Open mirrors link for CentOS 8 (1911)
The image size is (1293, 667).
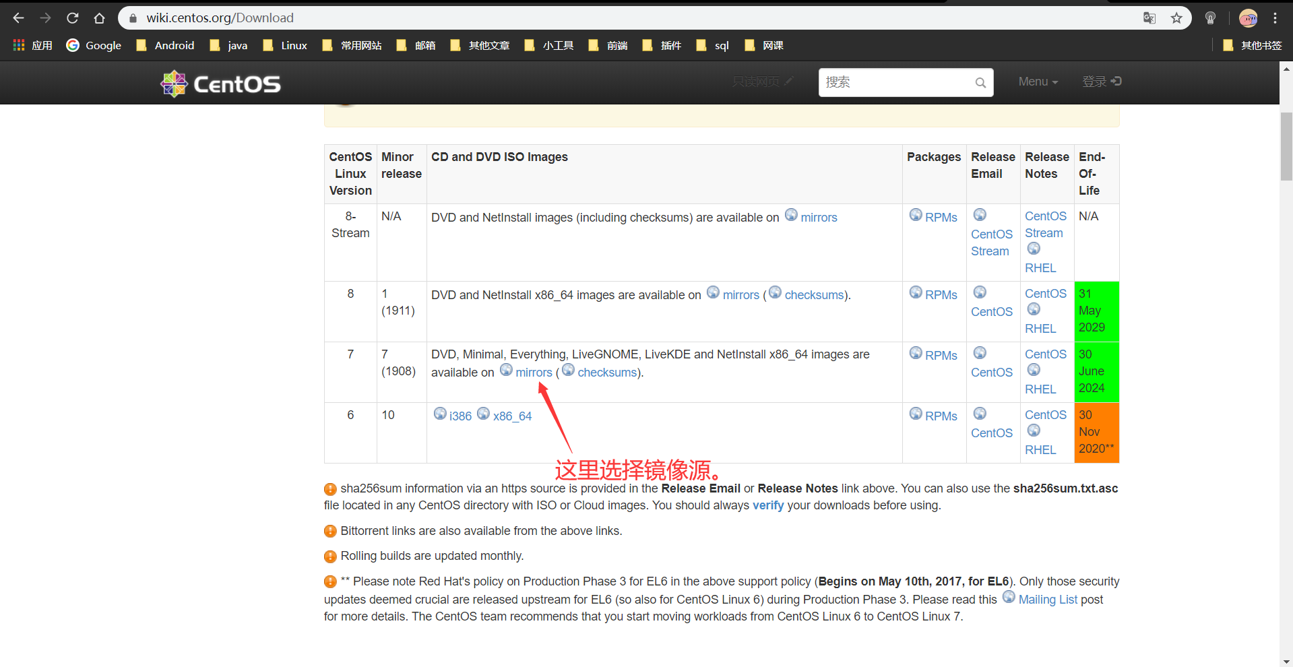click(x=740, y=295)
